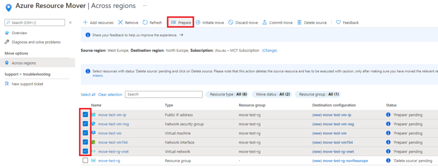Screen dimensions: 438x168
Task: Click the Select all link
Action: point(88,95)
